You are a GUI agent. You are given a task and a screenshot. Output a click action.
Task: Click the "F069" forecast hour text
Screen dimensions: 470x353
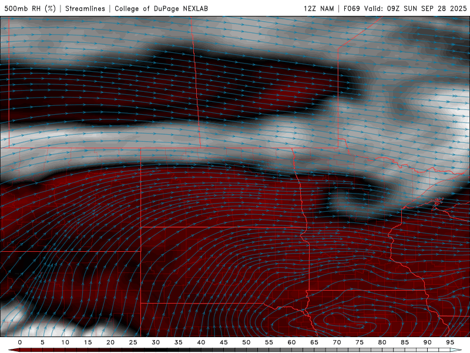point(351,8)
